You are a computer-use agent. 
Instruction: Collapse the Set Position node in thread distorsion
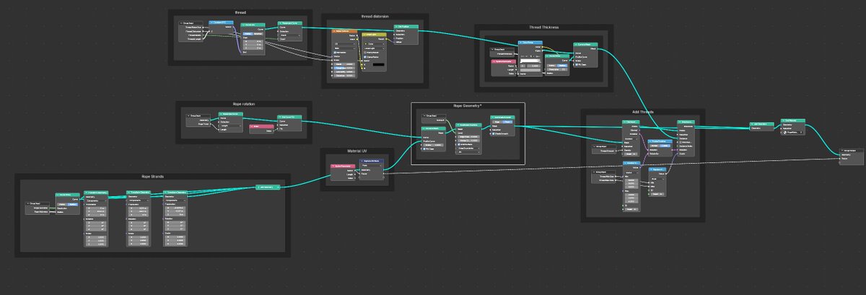395,27
